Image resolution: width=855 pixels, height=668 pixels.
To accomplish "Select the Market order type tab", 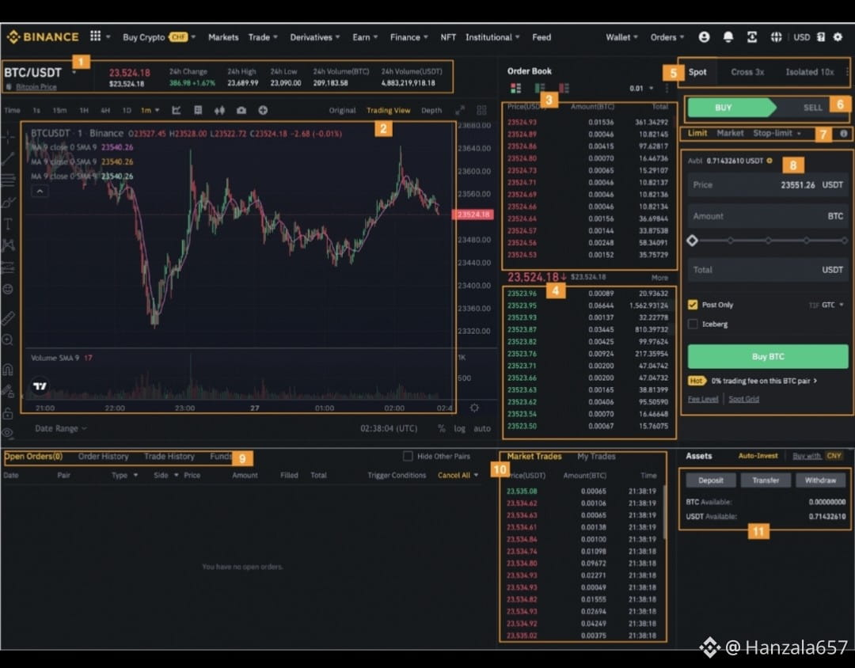I will click(x=730, y=133).
